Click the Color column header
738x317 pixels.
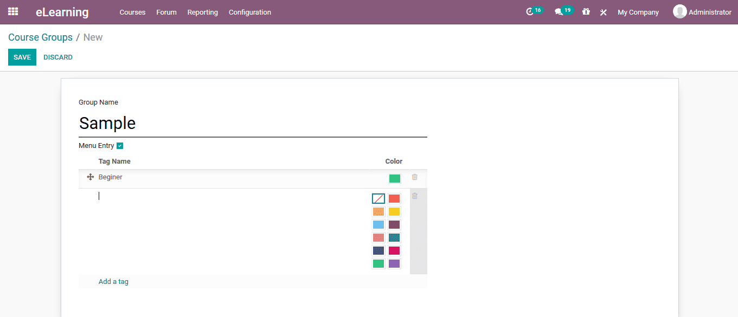pyautogui.click(x=394, y=161)
